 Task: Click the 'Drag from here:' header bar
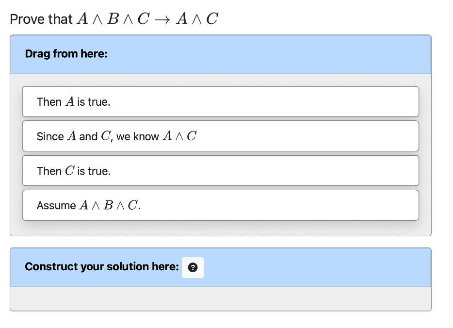coord(221,54)
